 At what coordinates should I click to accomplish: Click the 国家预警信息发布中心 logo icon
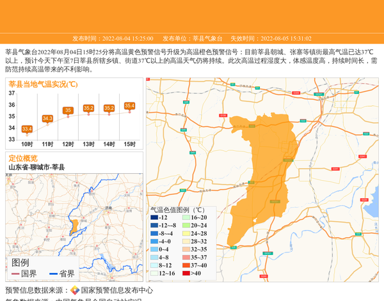click(75, 290)
